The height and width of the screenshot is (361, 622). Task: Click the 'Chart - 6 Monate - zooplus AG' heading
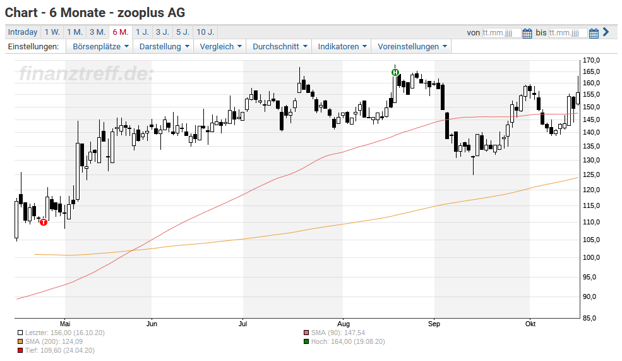(95, 13)
